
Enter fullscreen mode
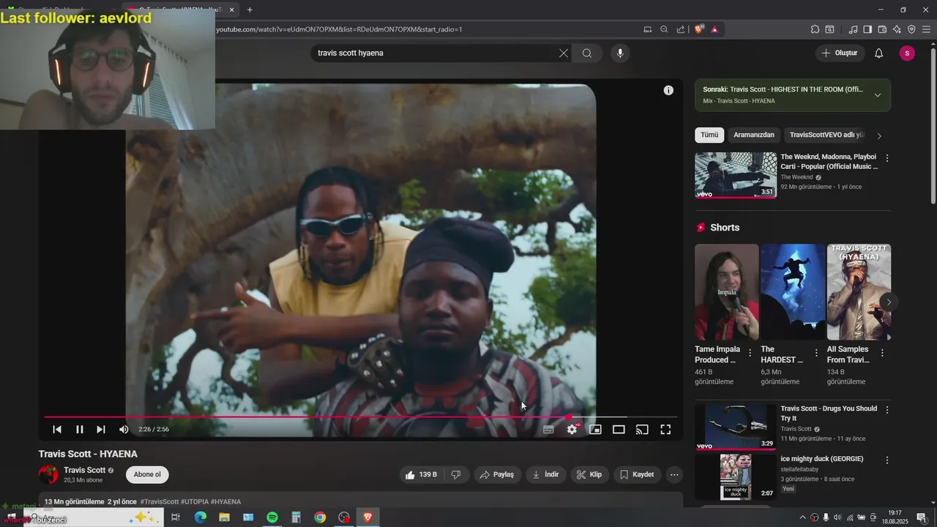tap(665, 430)
